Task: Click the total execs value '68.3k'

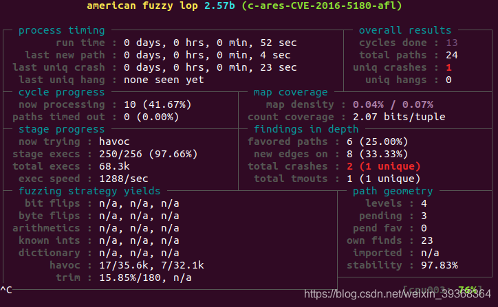Action: pyautogui.click(x=114, y=166)
